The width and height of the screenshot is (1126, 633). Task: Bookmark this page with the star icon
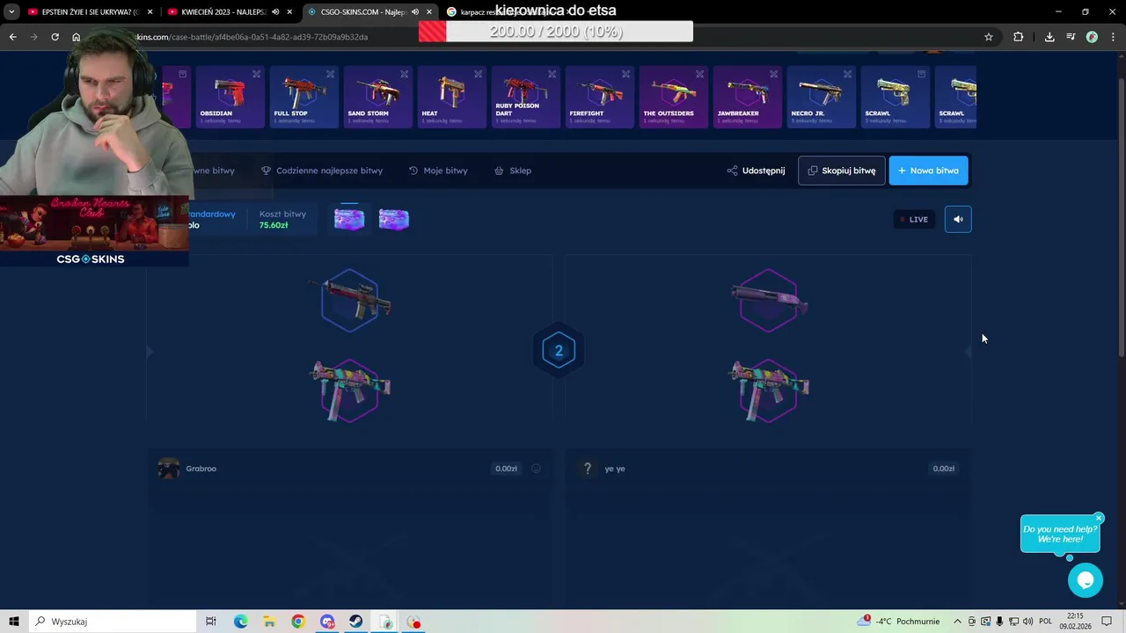pos(989,37)
